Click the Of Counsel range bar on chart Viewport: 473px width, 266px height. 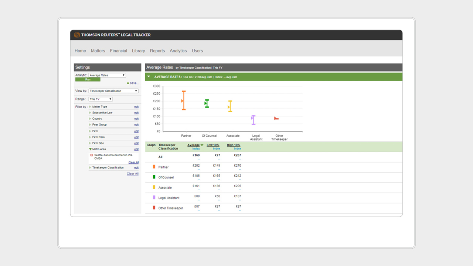[x=207, y=103]
